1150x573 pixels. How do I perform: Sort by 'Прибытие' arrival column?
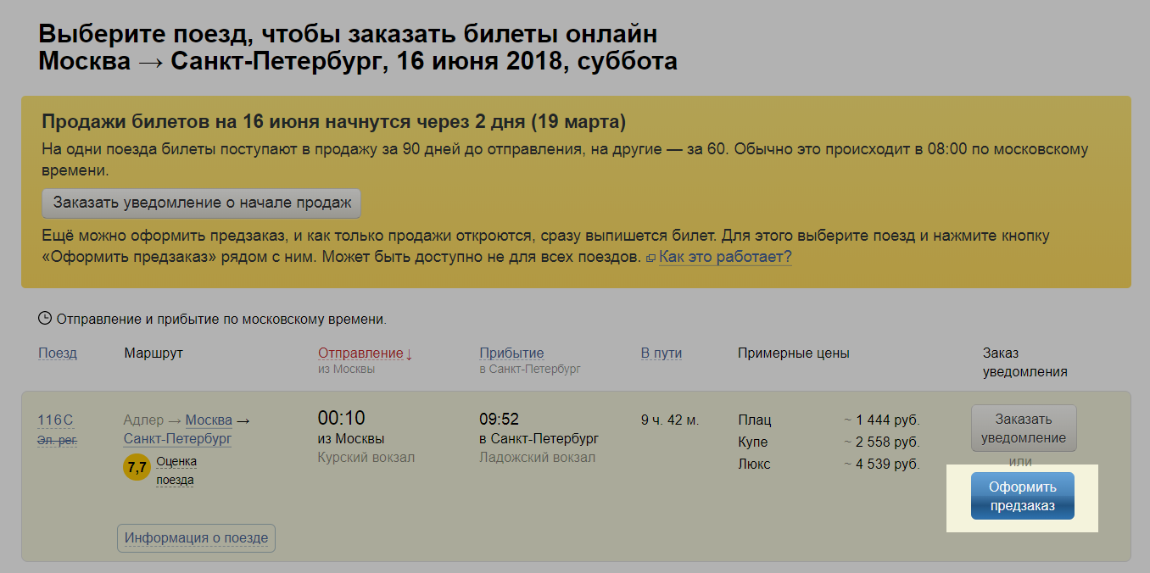[x=511, y=353]
